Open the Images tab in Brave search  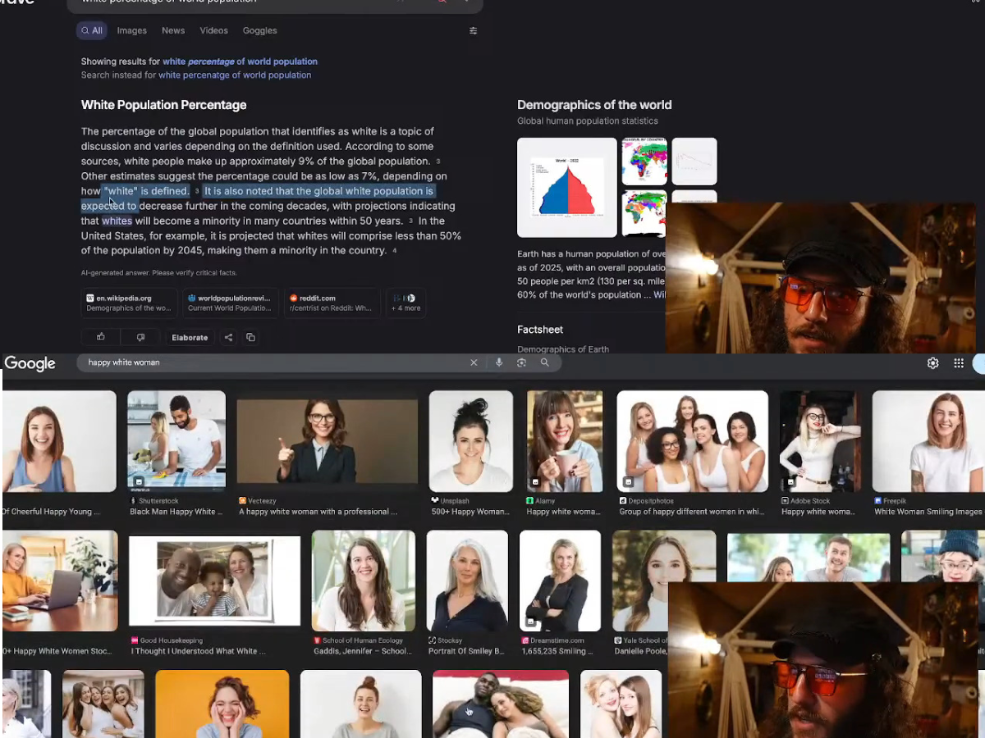tap(131, 30)
